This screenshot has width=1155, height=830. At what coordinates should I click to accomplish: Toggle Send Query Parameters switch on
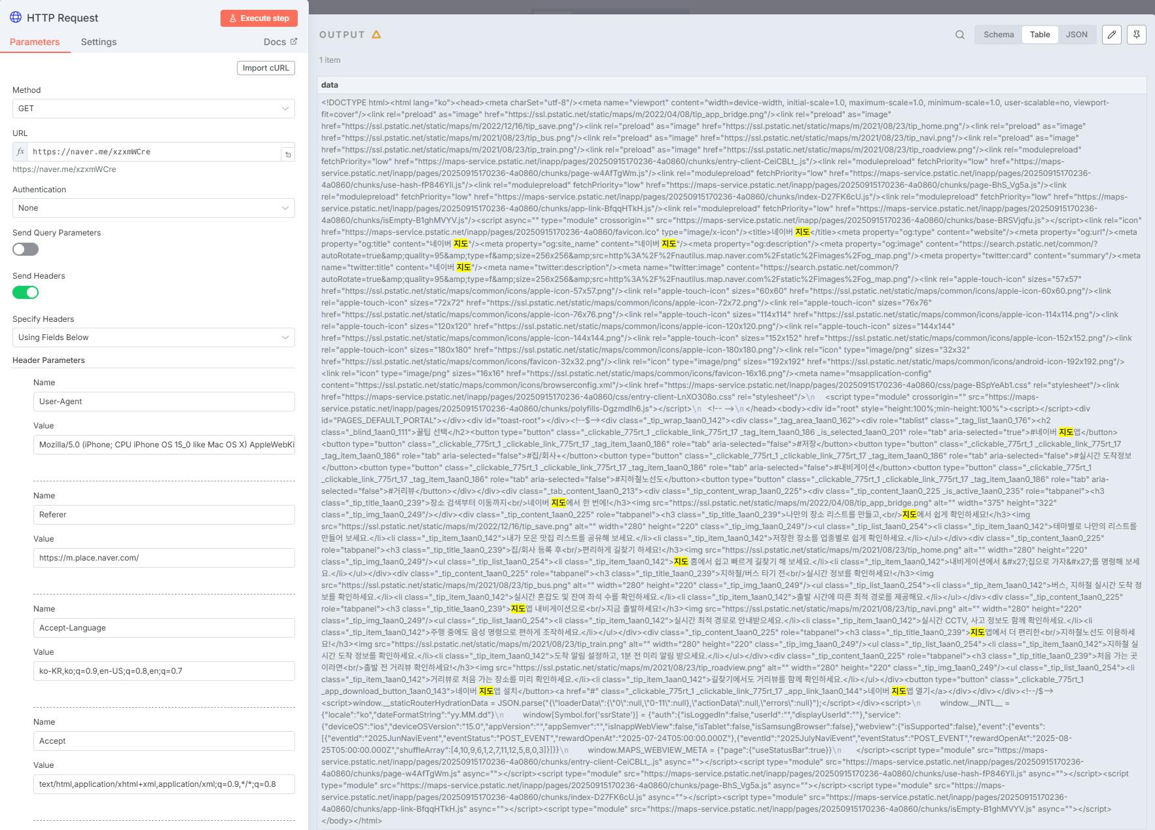26,249
